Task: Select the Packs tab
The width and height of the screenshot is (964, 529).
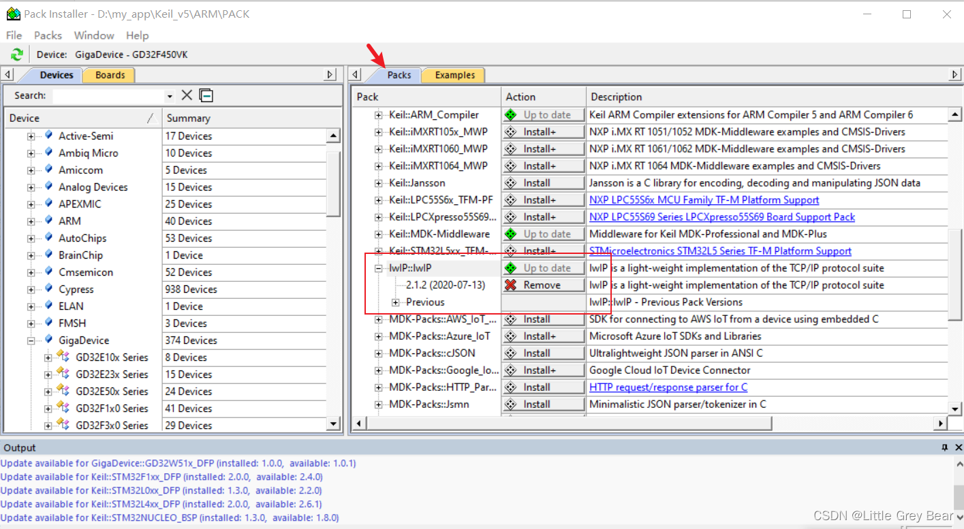Action: coord(399,75)
